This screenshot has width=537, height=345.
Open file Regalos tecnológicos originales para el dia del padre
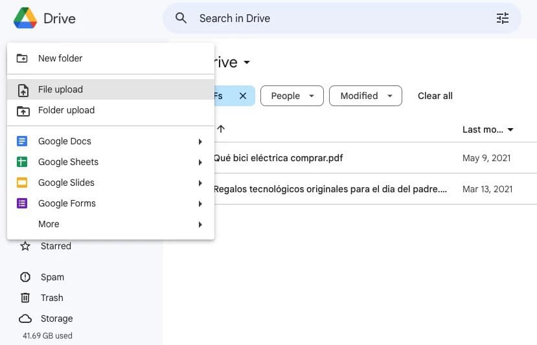pyautogui.click(x=330, y=189)
